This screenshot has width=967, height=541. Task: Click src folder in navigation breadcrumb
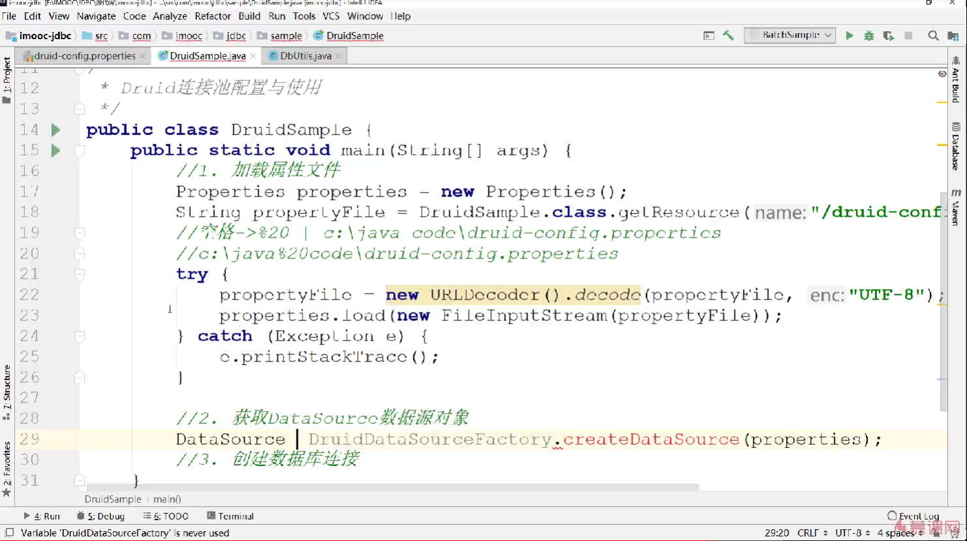point(95,35)
